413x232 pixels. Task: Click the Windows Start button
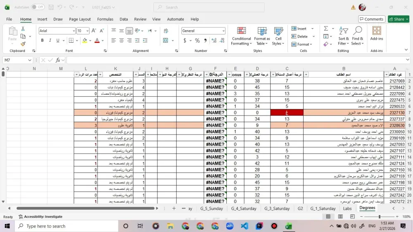(x=7, y=226)
